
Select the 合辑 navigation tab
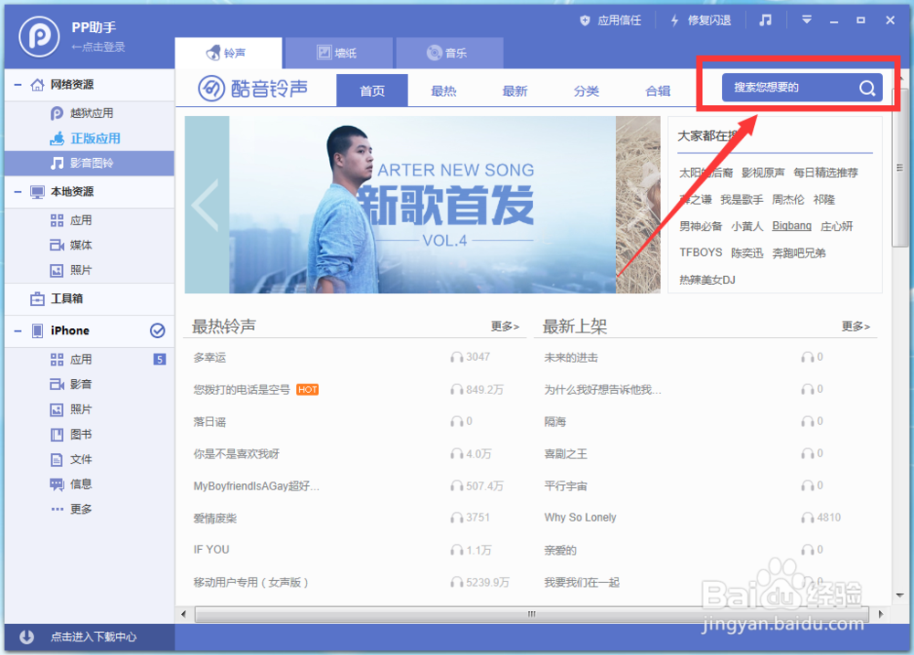click(x=658, y=91)
